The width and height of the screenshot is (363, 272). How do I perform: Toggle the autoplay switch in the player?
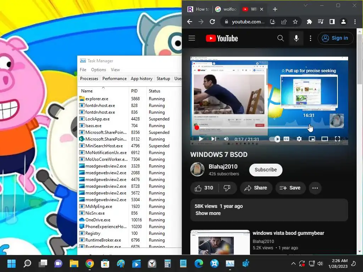pos(275,139)
